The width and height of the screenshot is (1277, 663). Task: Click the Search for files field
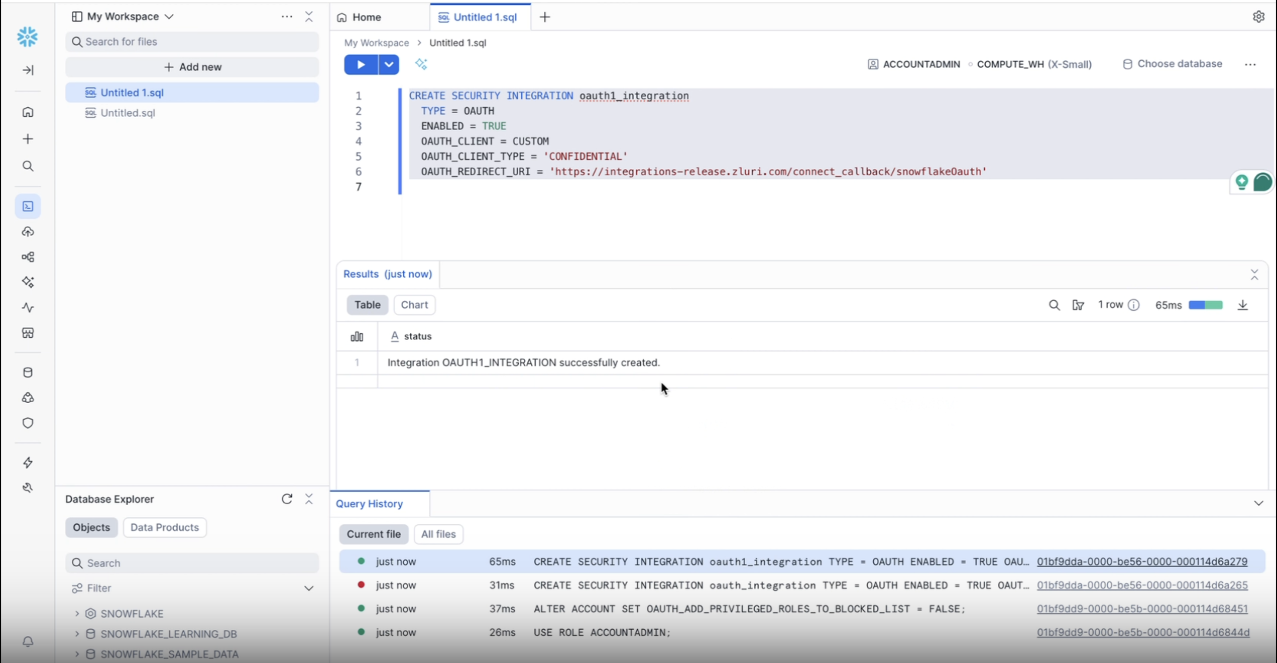192,42
